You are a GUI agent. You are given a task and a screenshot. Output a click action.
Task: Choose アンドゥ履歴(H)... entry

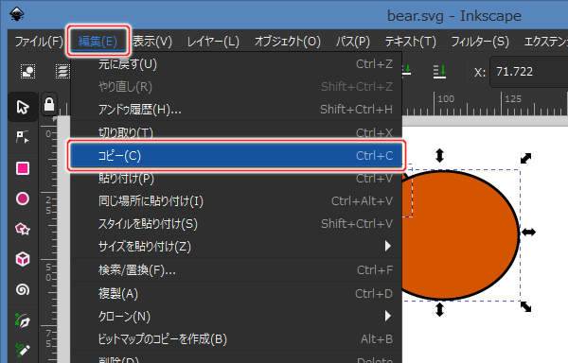pos(236,110)
